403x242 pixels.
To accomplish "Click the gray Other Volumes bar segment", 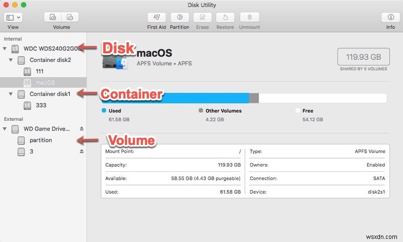I will pyautogui.click(x=254, y=98).
